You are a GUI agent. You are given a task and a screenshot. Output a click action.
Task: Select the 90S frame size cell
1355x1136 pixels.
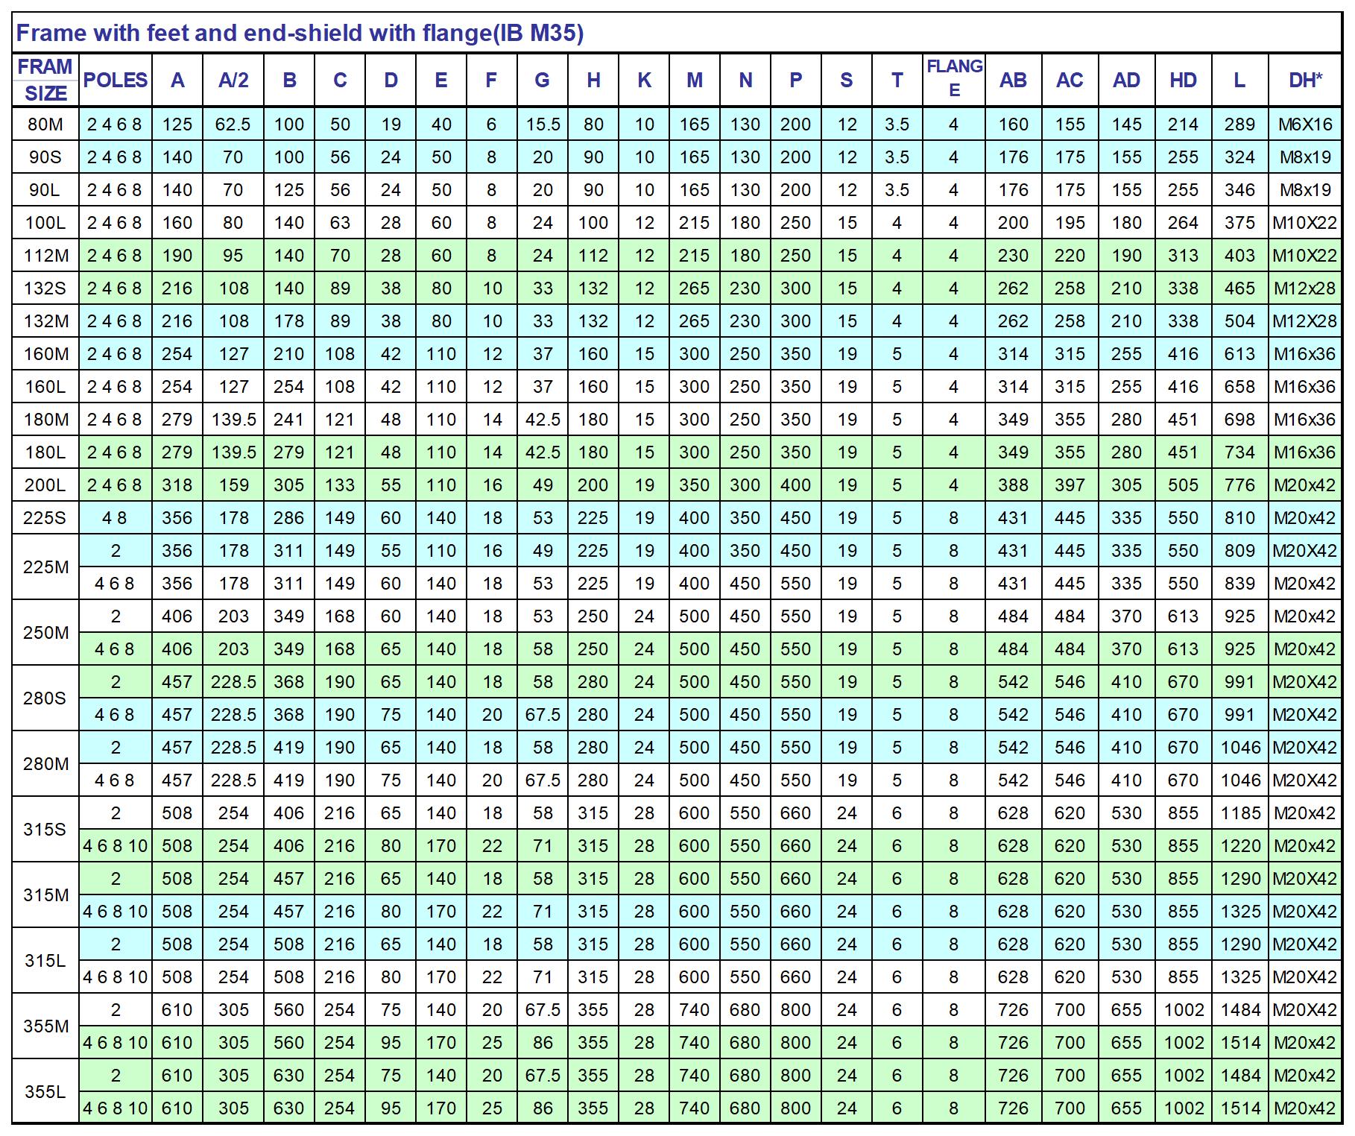click(45, 157)
